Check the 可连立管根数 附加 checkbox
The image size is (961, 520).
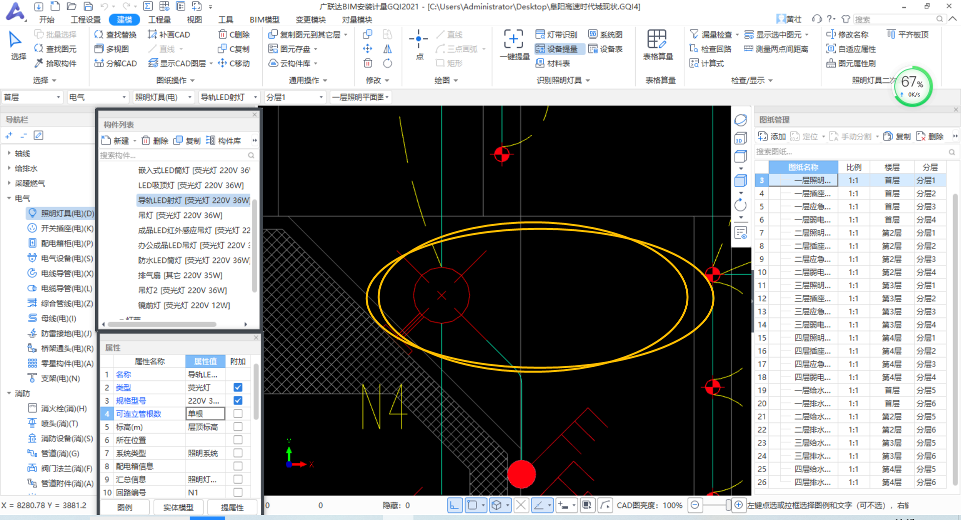pos(238,413)
